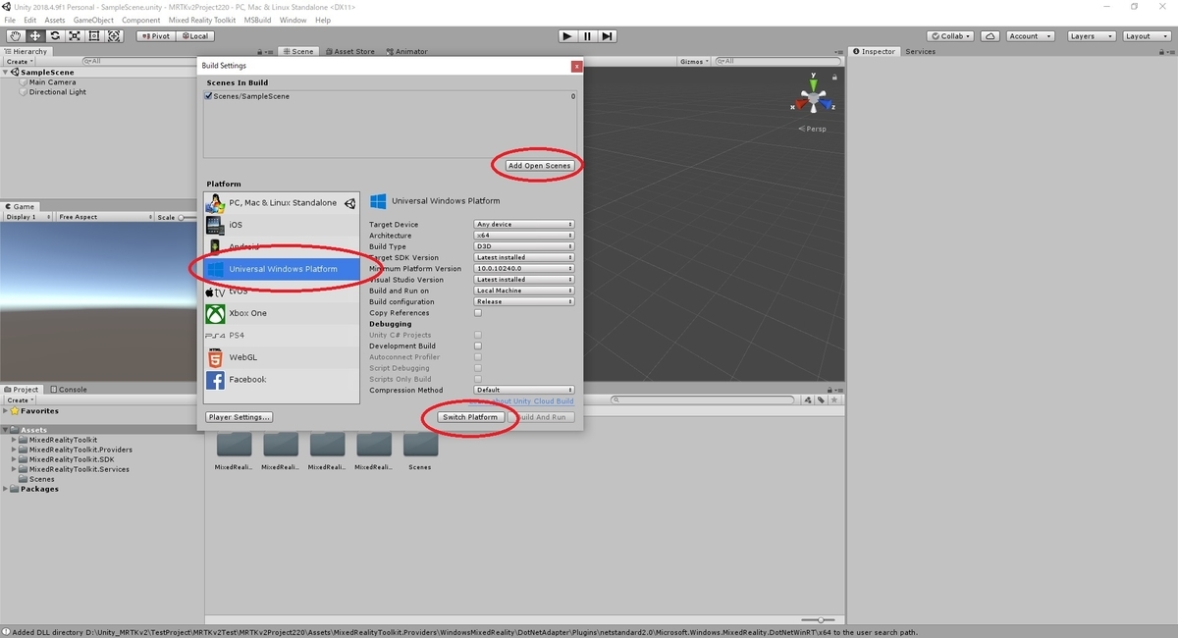This screenshot has height=638, width=1178.
Task: Click the Step frame button
Action: point(608,36)
